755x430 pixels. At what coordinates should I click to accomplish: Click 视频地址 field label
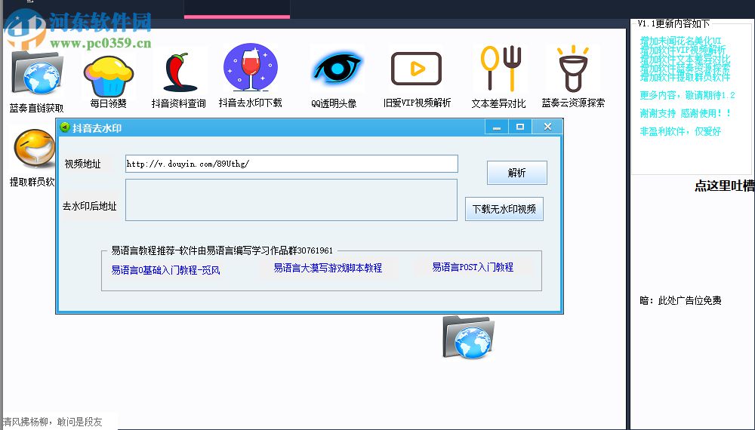click(83, 164)
